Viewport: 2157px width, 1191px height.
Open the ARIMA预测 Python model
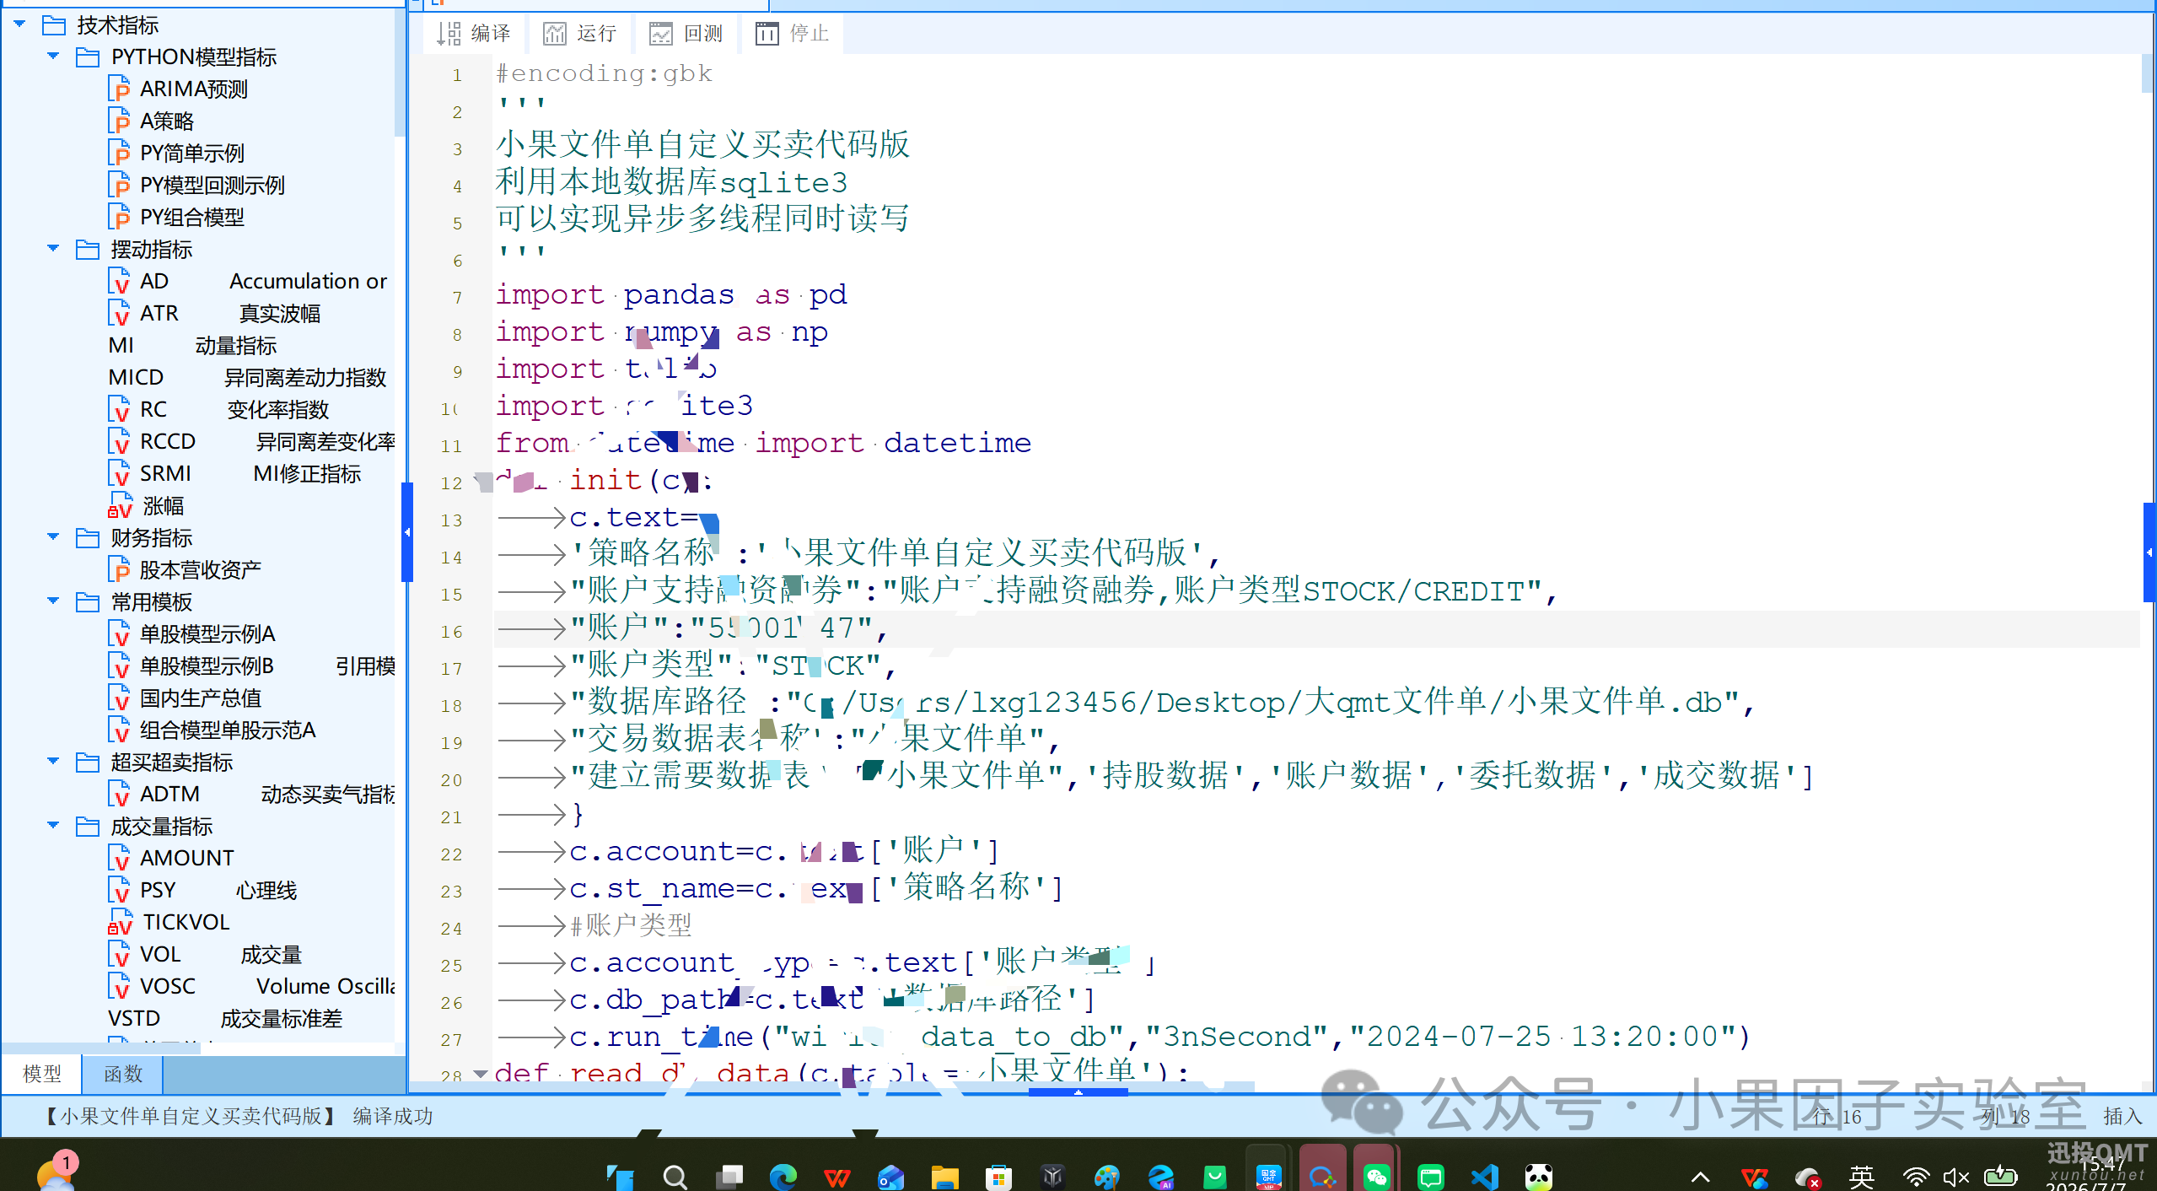tap(120, 89)
